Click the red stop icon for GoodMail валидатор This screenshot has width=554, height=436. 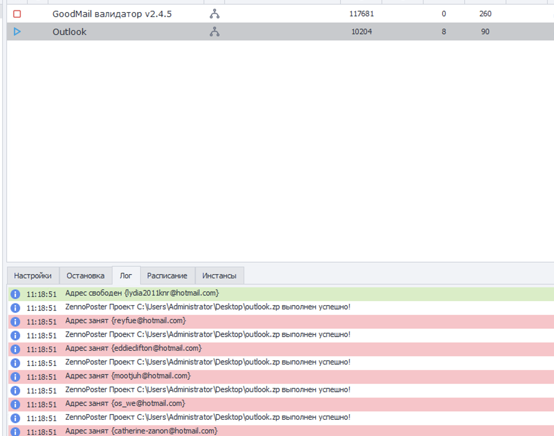click(x=17, y=14)
